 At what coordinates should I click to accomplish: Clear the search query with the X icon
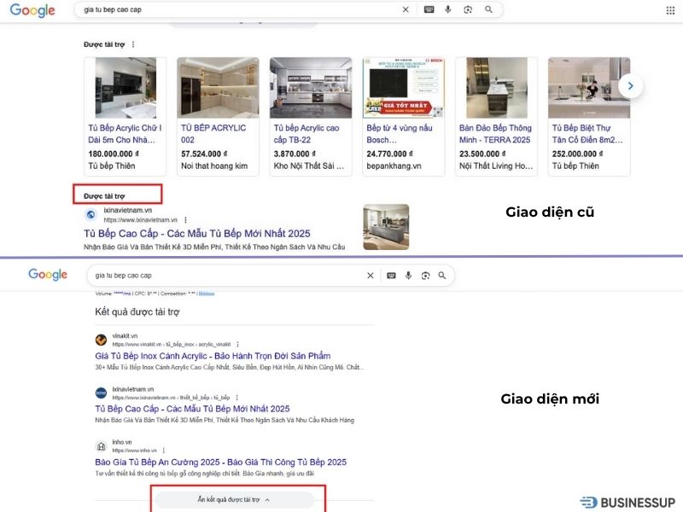click(x=406, y=9)
